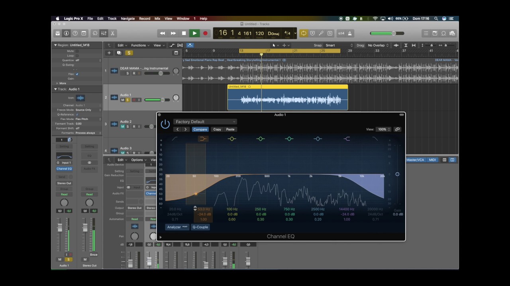Open the Loop Browser icon

click(x=443, y=33)
